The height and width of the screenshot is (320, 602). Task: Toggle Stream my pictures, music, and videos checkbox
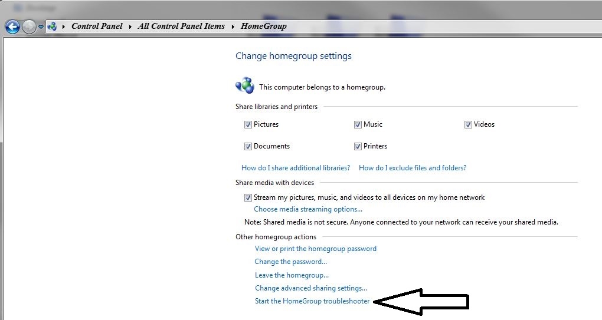[x=248, y=198]
